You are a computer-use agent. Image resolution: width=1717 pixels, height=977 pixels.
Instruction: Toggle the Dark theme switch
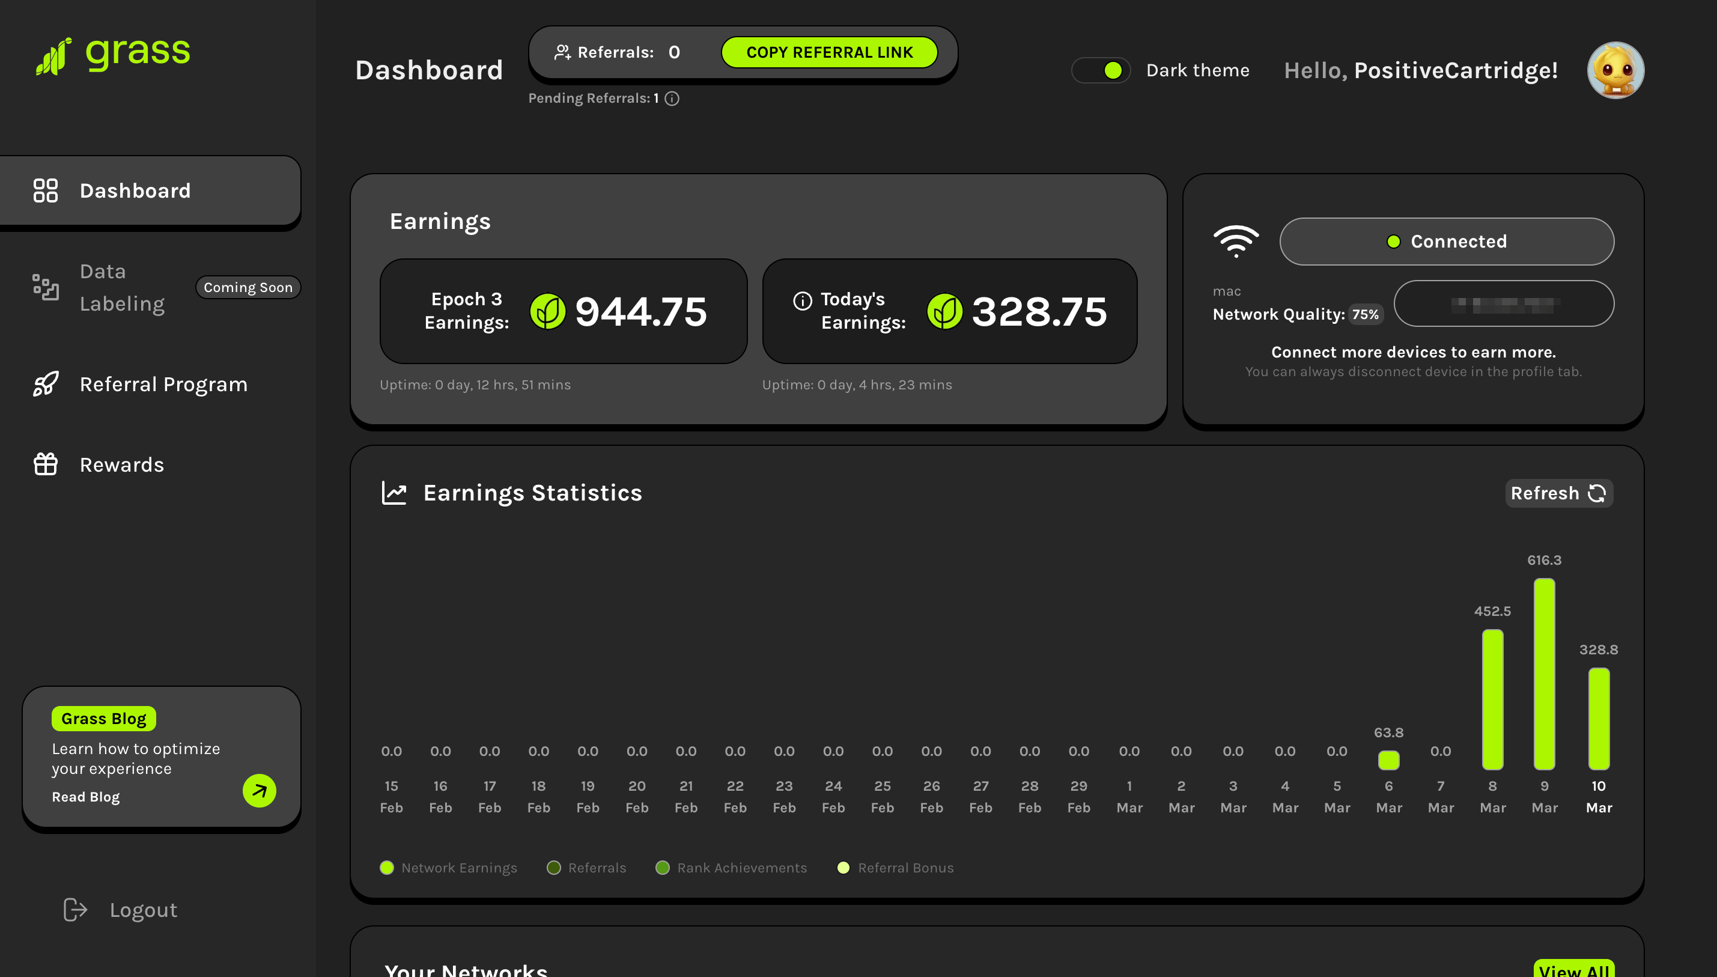[1101, 70]
